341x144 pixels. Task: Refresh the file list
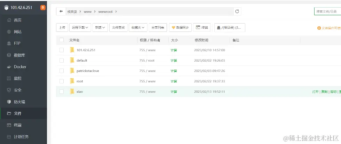tap(237, 11)
